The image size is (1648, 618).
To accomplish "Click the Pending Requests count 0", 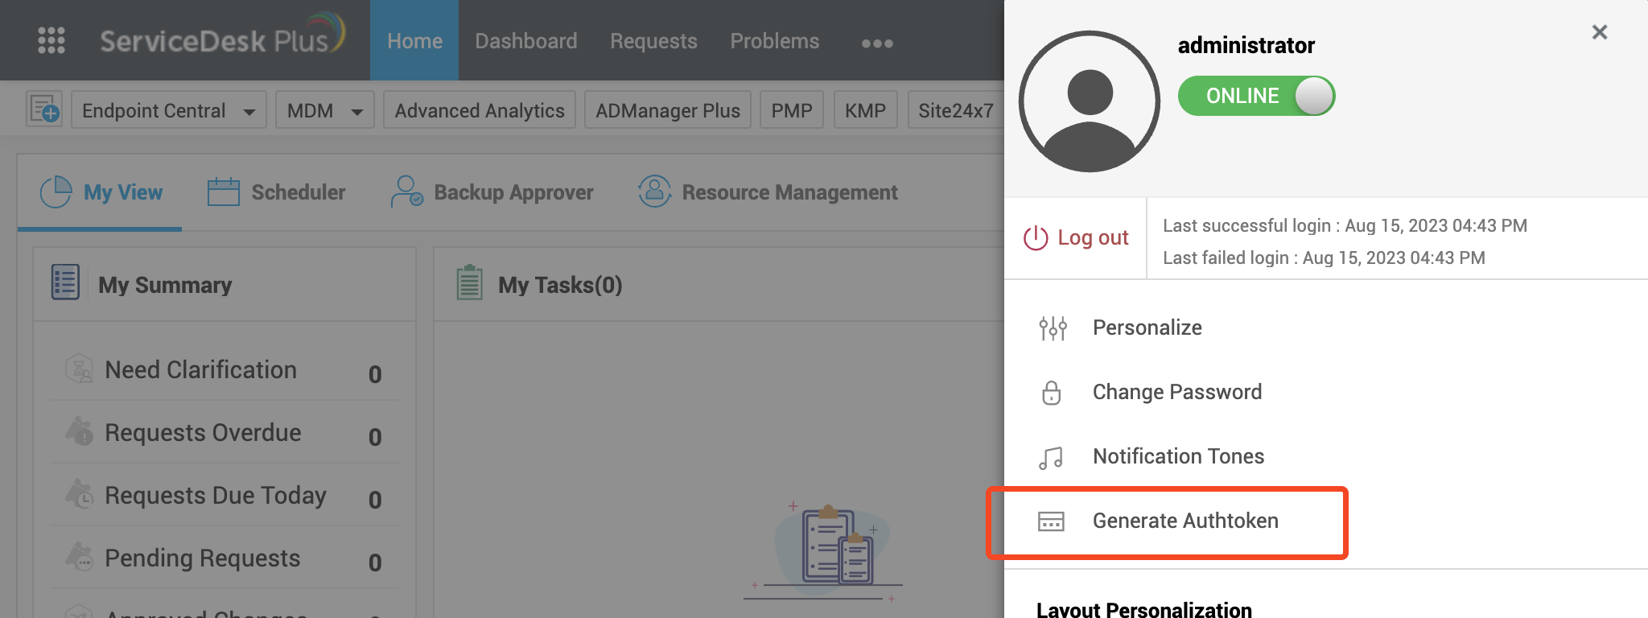I will pyautogui.click(x=375, y=562).
